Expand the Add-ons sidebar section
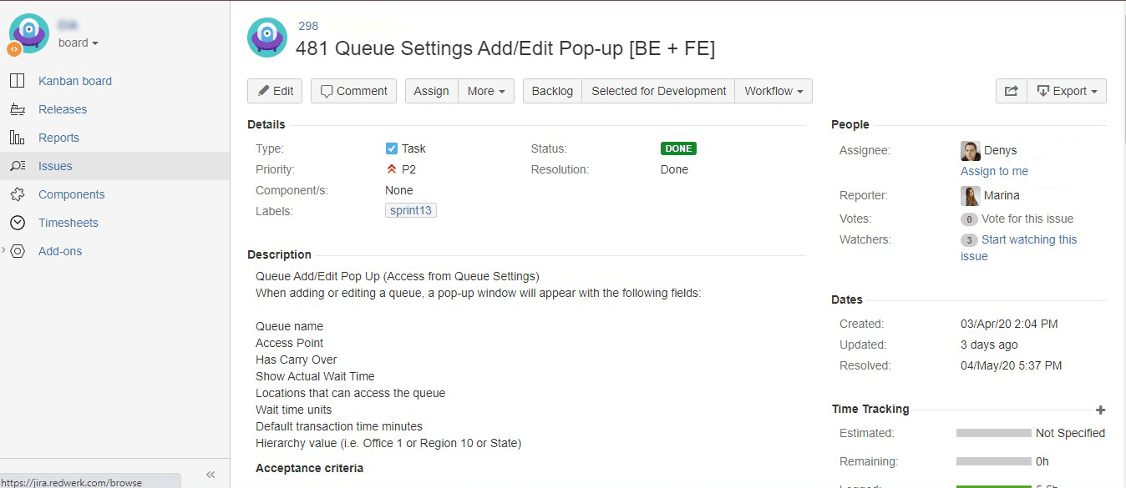 [4, 250]
